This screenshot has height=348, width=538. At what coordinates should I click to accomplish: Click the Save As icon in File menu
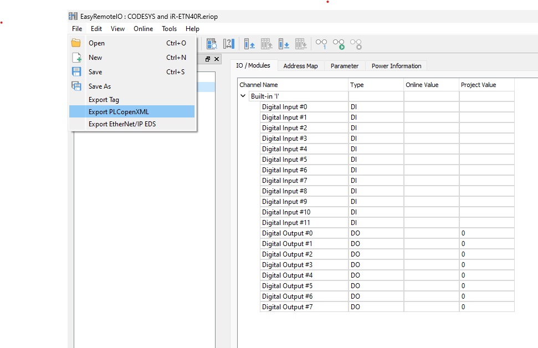[x=76, y=86]
